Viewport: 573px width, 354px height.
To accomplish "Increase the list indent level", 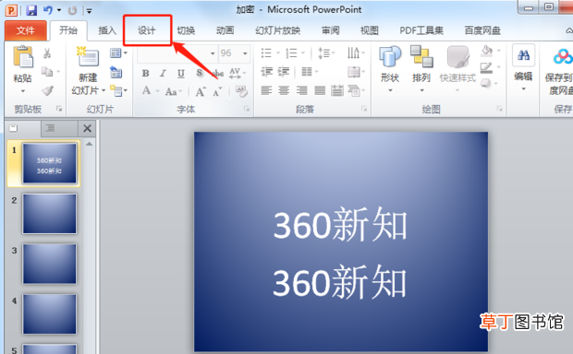I will pyautogui.click(x=284, y=72).
